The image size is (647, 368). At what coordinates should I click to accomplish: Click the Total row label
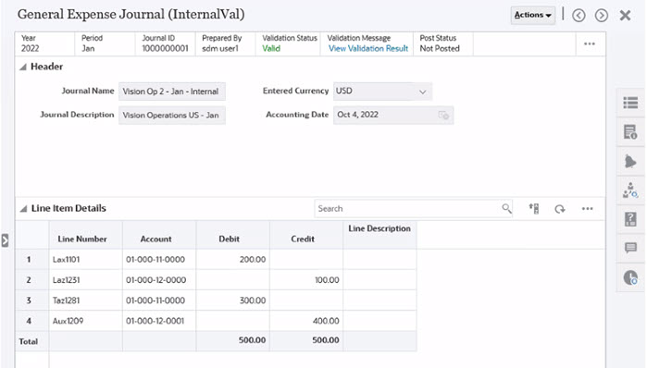28,341
